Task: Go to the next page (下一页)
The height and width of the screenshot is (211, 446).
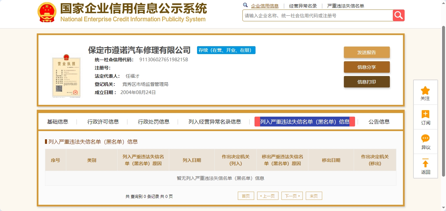Action: [292, 196]
